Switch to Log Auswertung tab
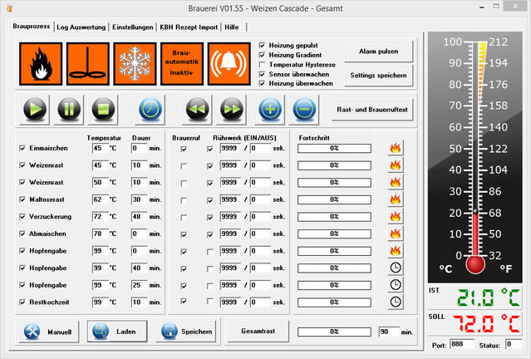 [81, 27]
